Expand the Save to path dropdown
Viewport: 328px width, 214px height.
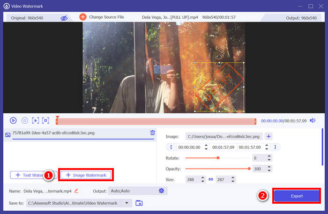point(126,203)
